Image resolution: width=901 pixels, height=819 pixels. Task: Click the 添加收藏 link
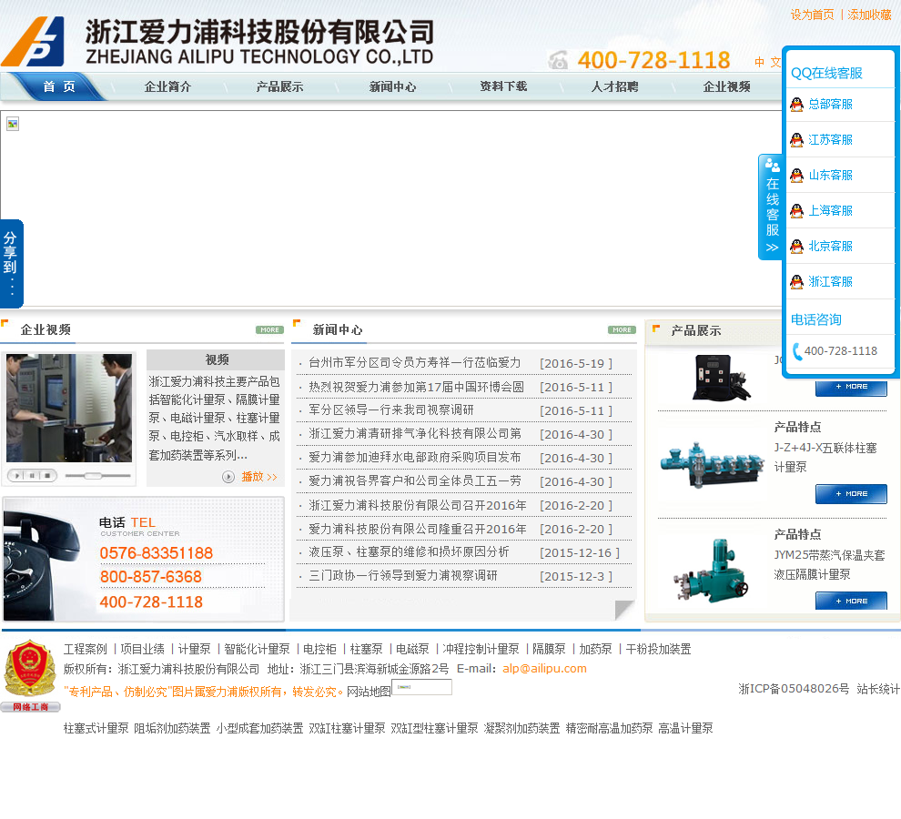click(x=869, y=15)
